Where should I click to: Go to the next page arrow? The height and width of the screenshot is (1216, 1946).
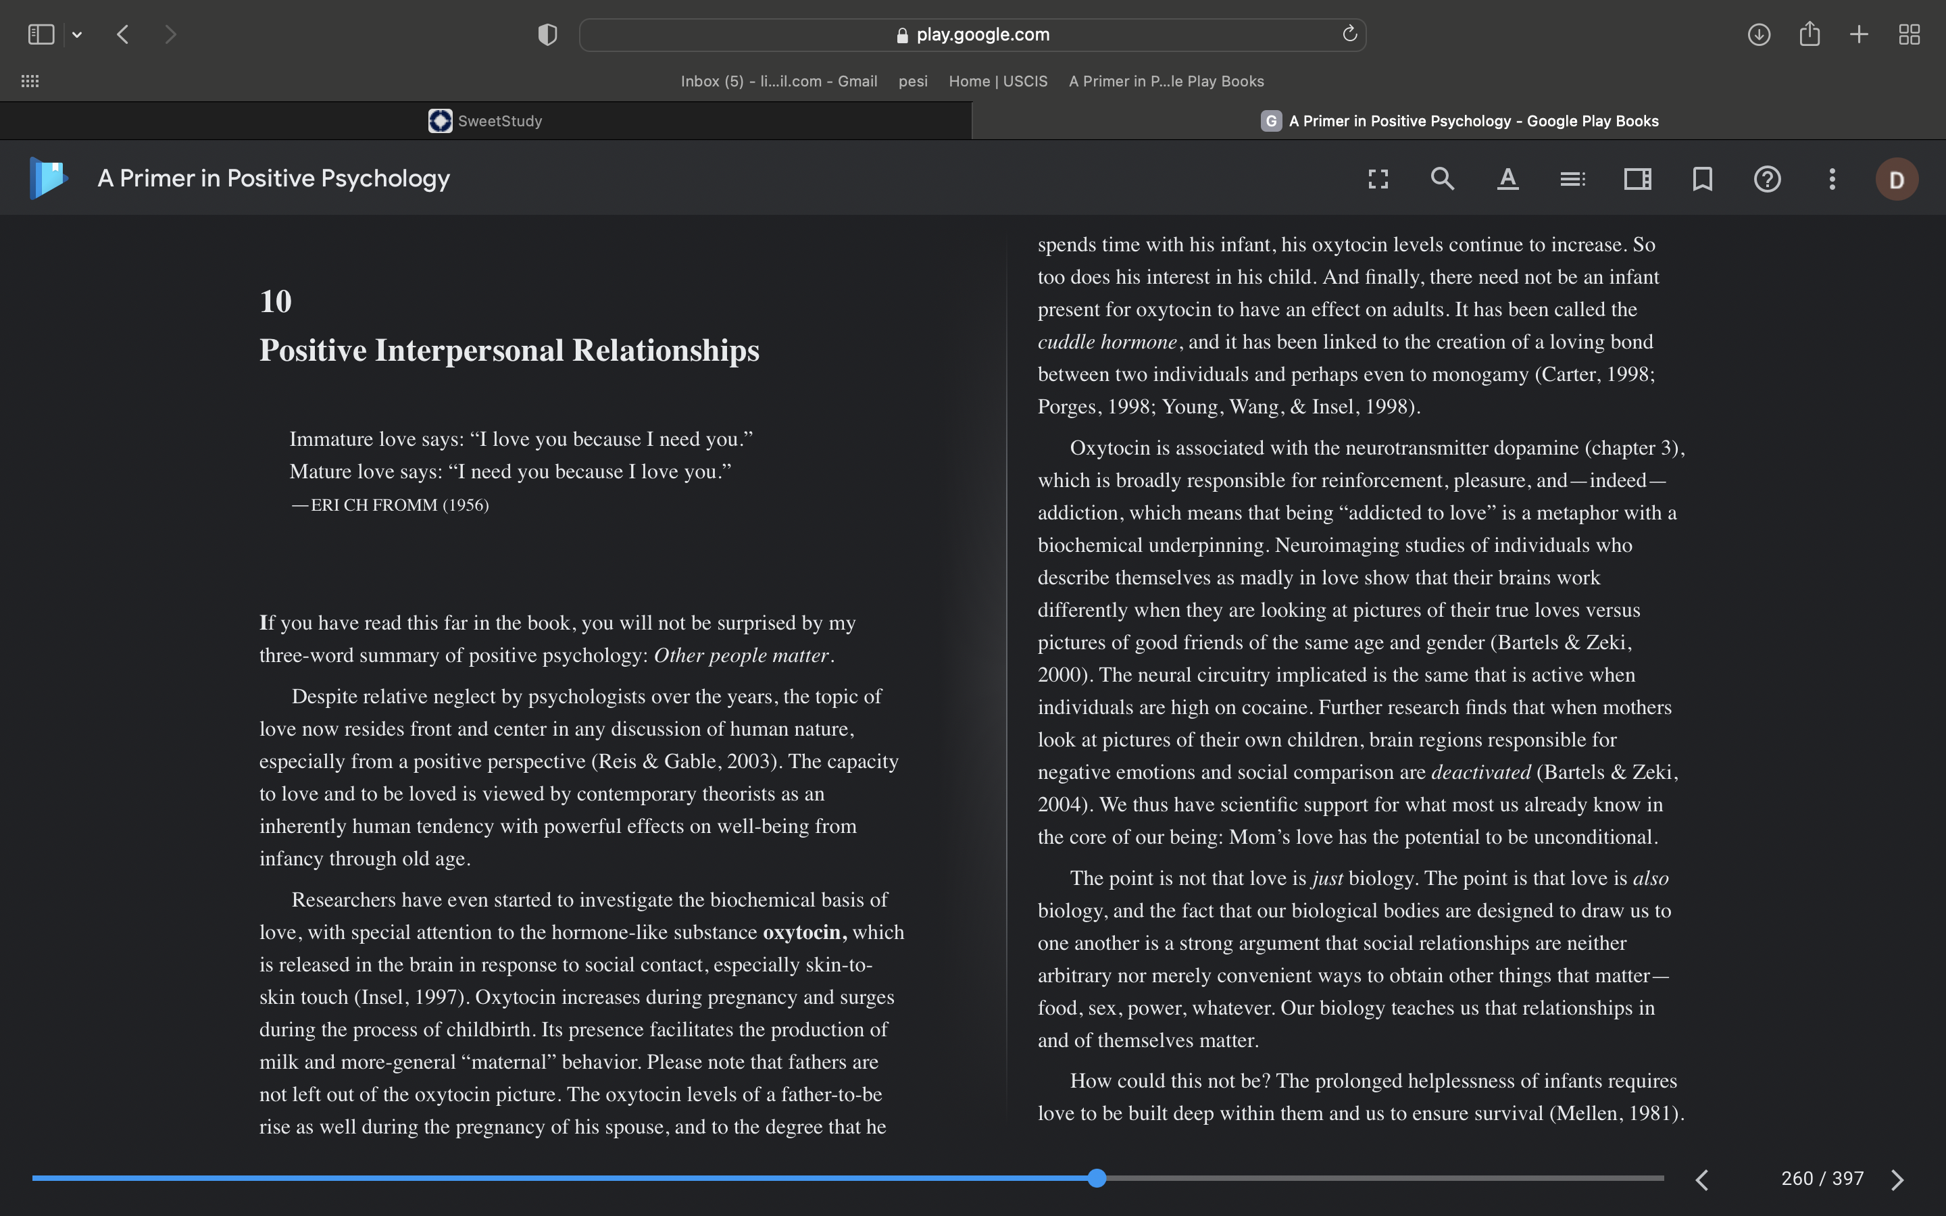[x=1898, y=1179]
